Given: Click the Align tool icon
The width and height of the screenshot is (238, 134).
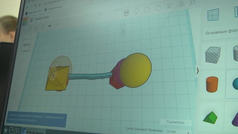Looking at the screenshot, I should pos(169,6).
